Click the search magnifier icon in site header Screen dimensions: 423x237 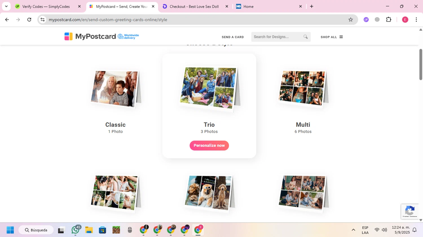point(305,37)
